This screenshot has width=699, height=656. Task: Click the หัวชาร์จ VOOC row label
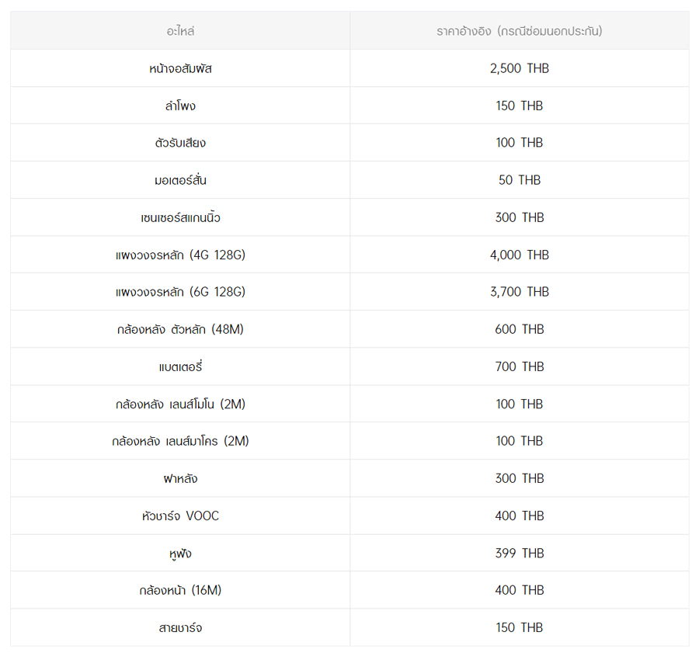[x=180, y=515]
